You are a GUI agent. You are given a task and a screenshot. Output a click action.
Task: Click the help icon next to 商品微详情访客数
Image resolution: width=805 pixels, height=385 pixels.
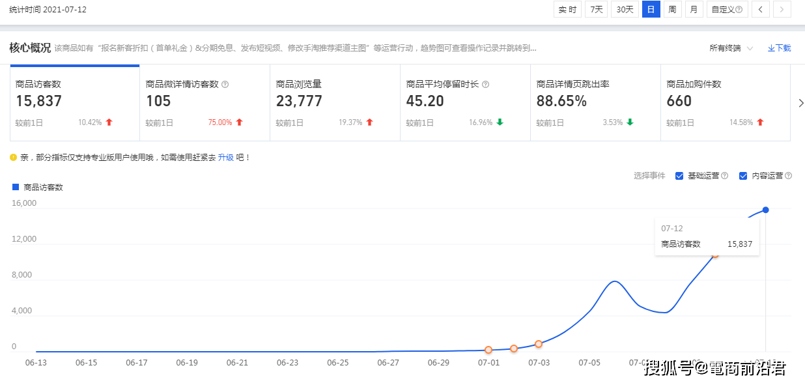pyautogui.click(x=225, y=83)
